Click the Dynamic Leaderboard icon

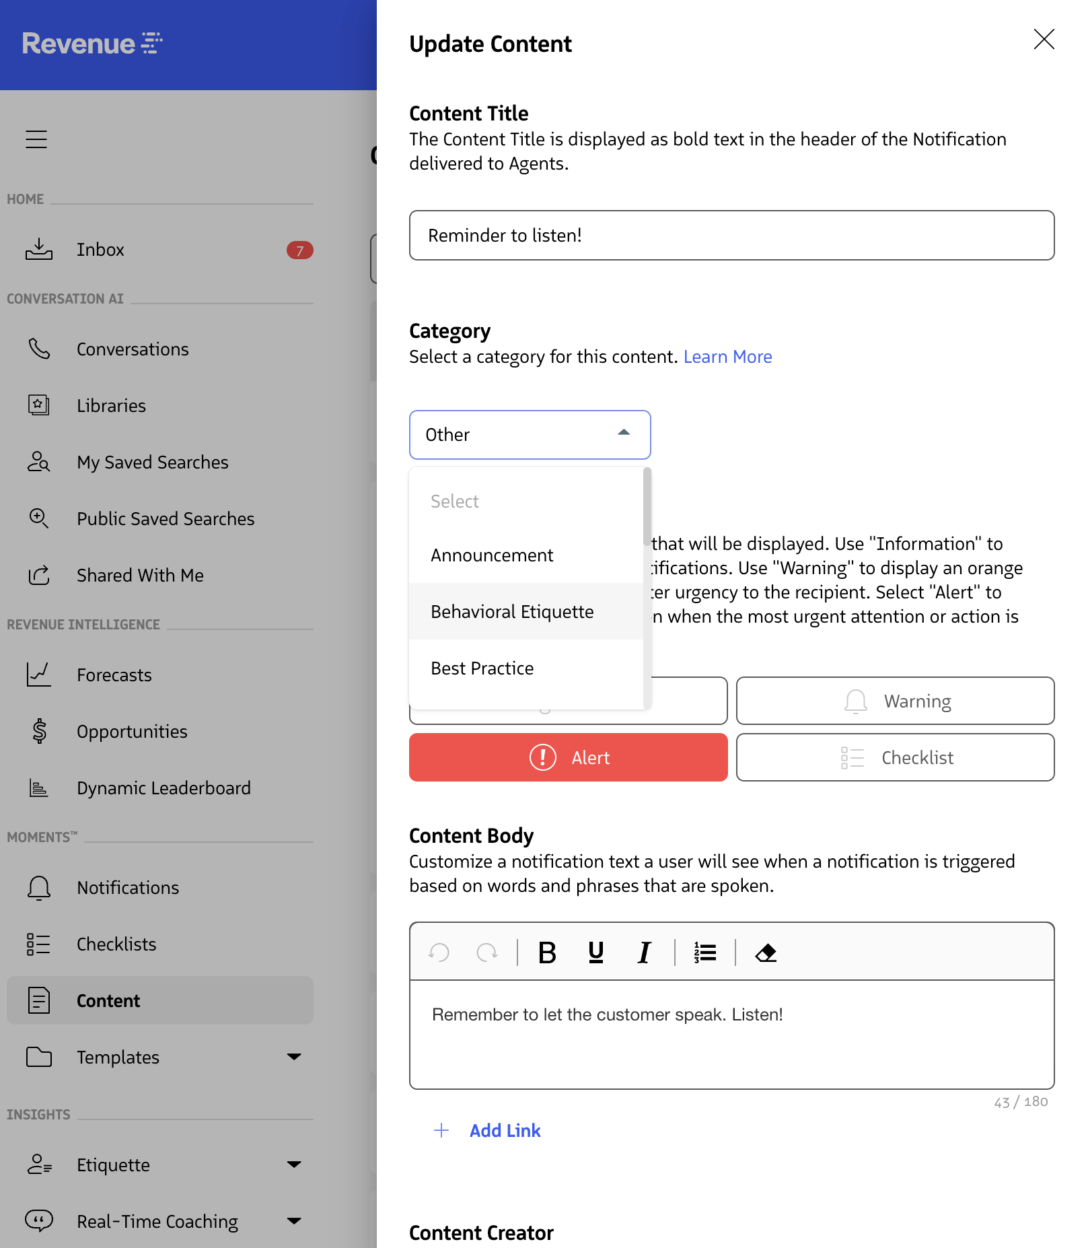[x=39, y=788]
